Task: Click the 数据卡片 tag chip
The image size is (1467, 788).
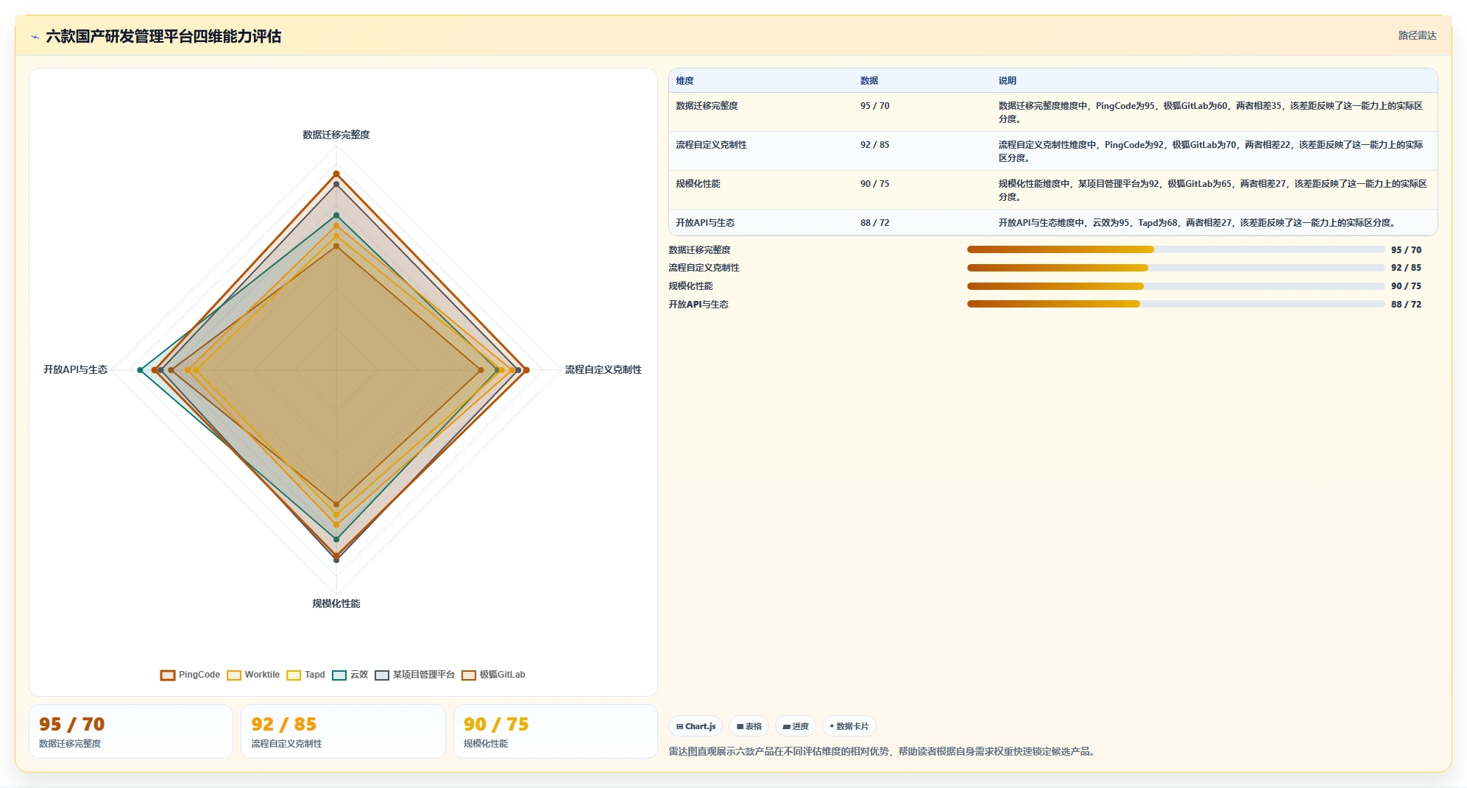Action: coord(849,726)
